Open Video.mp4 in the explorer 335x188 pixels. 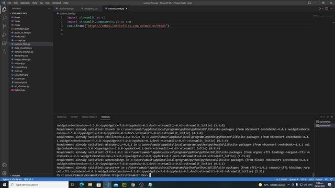click(20, 90)
